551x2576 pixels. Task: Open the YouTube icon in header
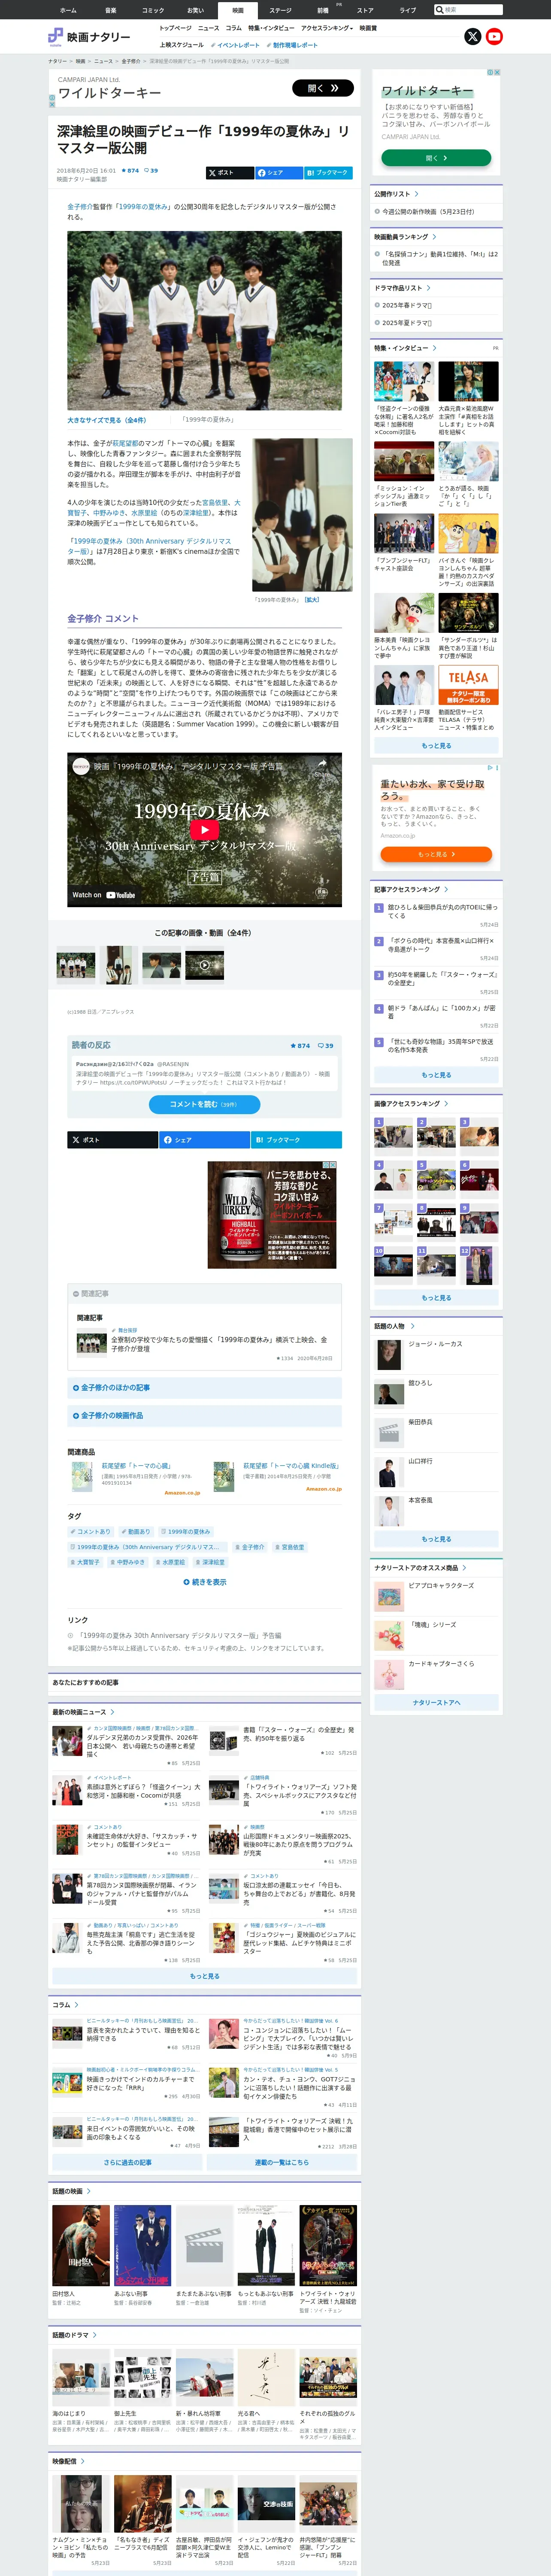(494, 37)
